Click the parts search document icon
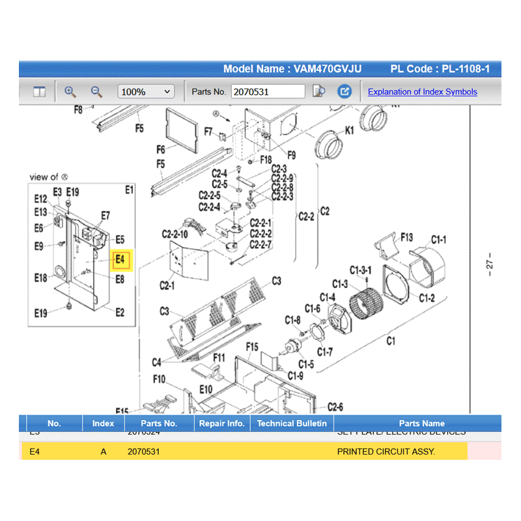 [x=319, y=92]
